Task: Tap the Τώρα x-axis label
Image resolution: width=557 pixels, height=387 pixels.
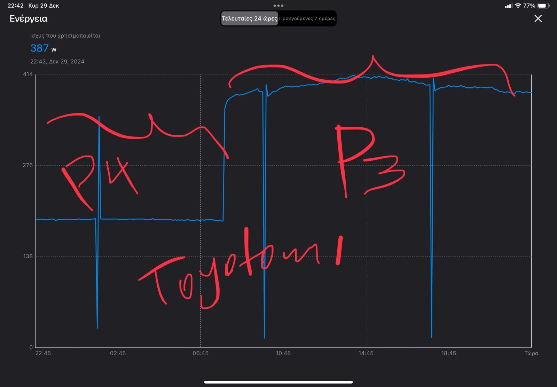Action: 531,353
